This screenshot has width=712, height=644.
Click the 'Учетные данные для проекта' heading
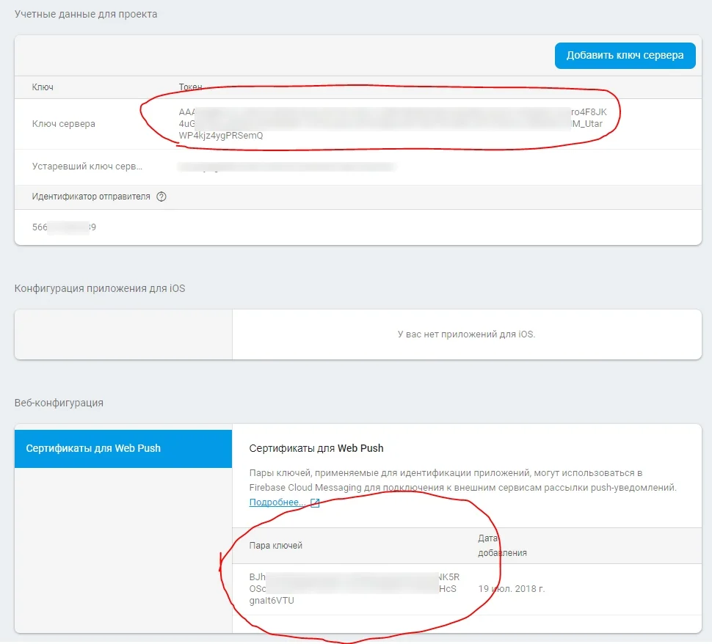coord(86,14)
